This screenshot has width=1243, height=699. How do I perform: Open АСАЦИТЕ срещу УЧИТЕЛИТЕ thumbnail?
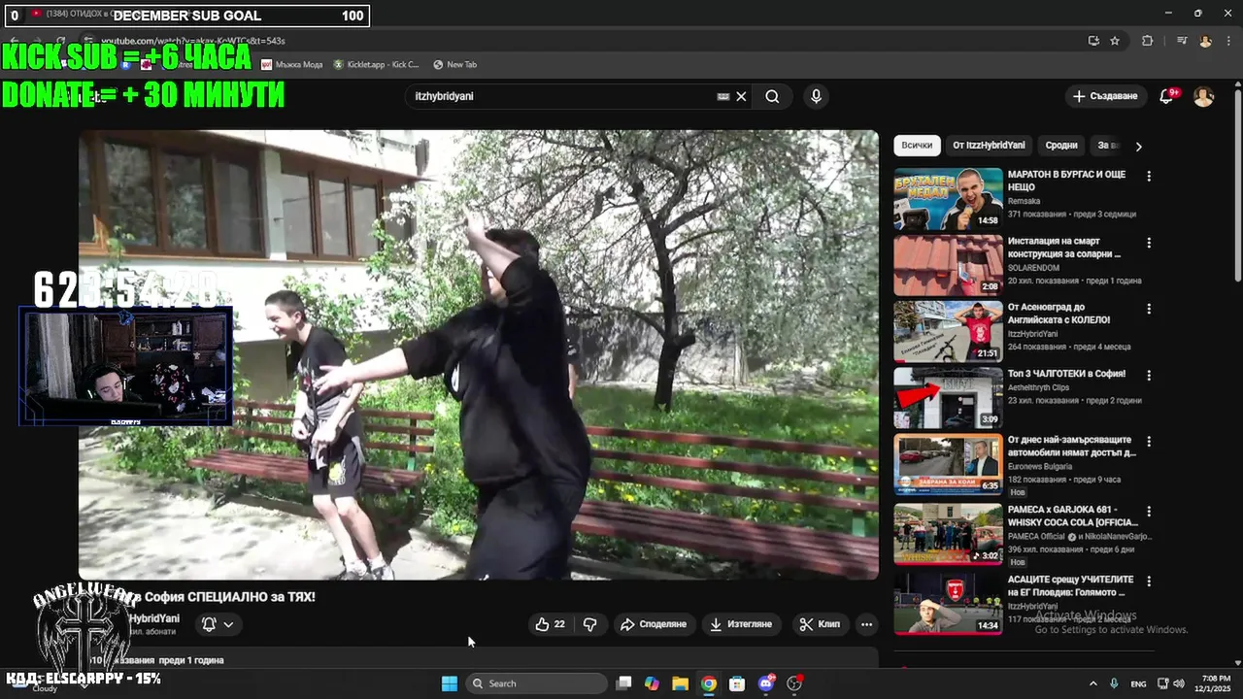948,603
